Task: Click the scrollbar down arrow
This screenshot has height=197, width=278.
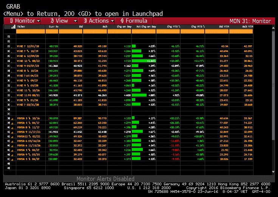Action: 273,172
